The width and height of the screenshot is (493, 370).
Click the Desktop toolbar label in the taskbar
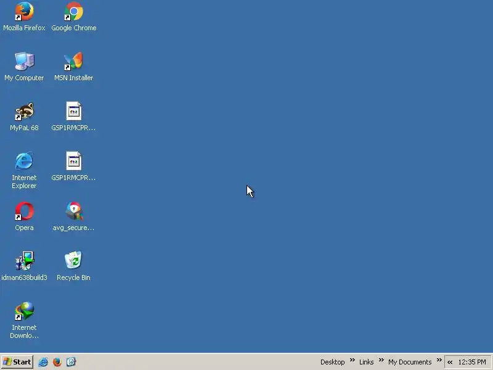(332, 362)
